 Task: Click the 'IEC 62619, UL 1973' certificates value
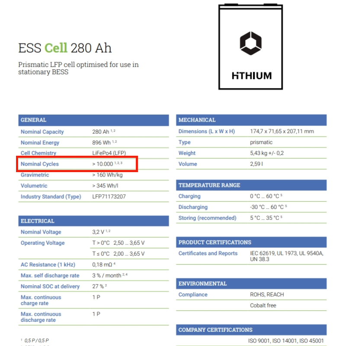click(287, 256)
